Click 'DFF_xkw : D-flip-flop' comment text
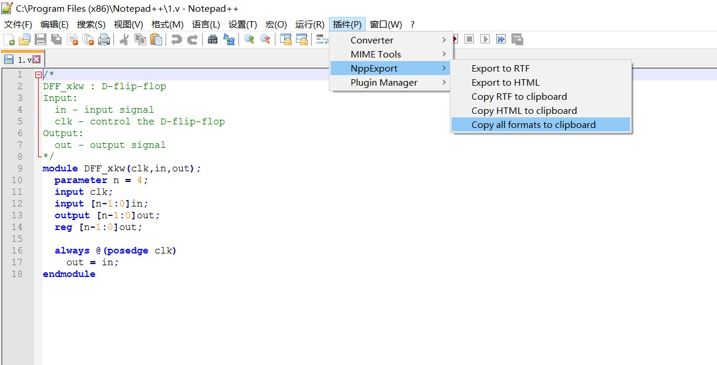This screenshot has width=717, height=365. 105,86
